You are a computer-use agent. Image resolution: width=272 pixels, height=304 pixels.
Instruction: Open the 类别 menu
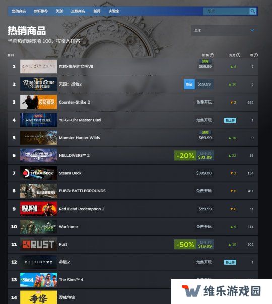point(59,11)
